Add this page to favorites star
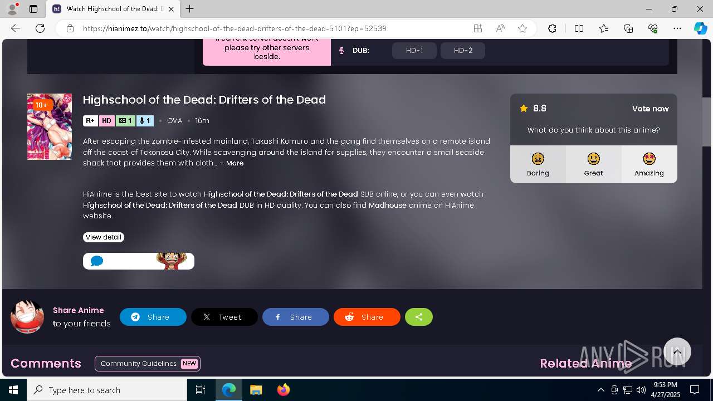This screenshot has width=713, height=401. pos(522,28)
